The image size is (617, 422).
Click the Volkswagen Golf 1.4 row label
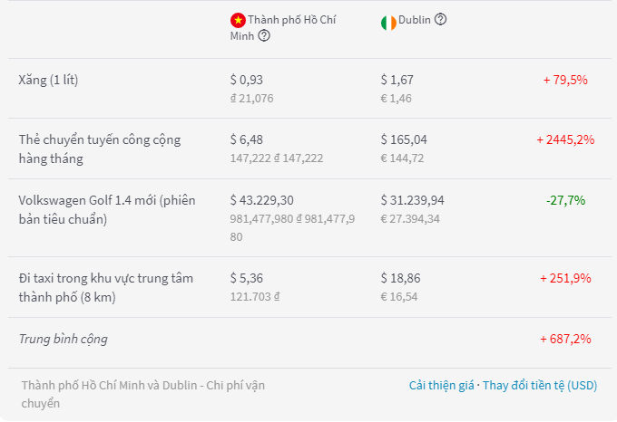click(107, 209)
